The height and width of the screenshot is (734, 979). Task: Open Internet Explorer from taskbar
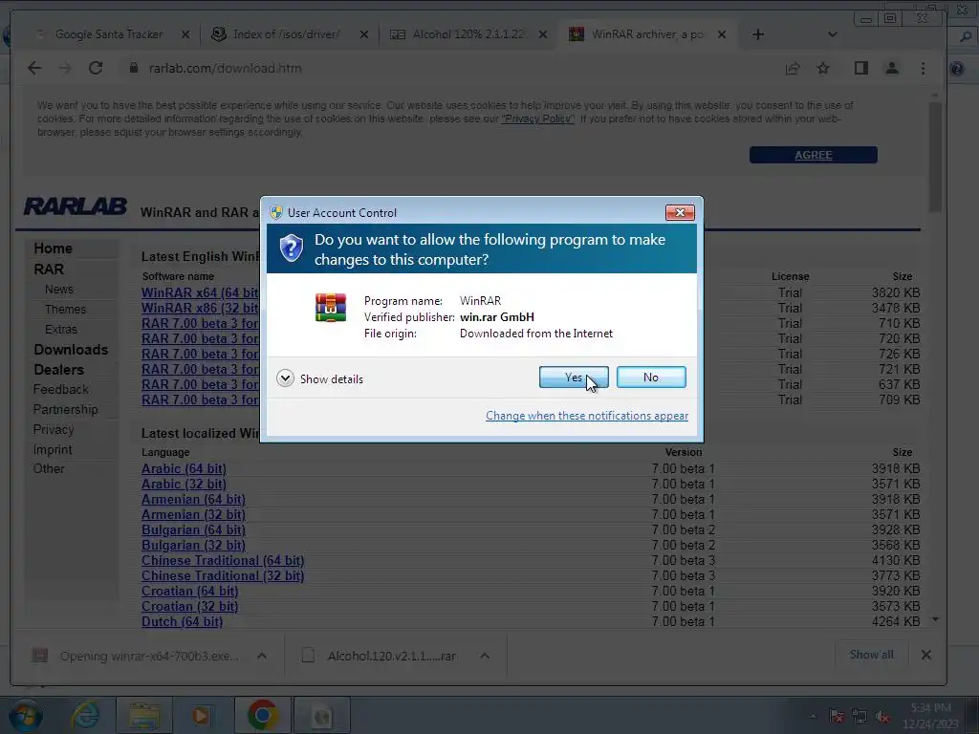click(85, 715)
